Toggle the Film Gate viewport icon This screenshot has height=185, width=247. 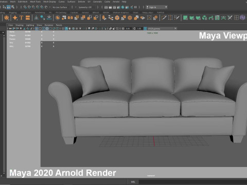[x=40, y=28]
